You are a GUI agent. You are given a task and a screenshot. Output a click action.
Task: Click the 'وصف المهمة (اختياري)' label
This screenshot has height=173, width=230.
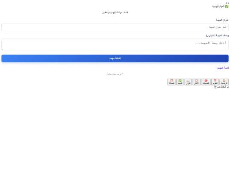[x=217, y=35]
